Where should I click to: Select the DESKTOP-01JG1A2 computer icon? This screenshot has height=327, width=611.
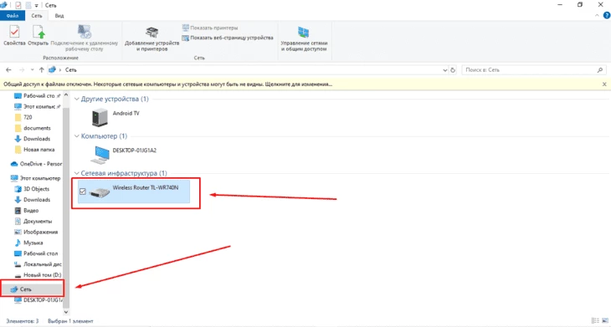(100, 155)
